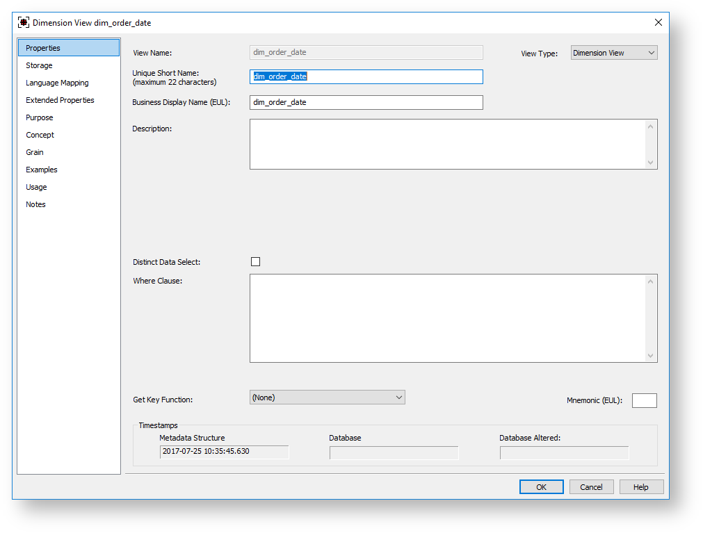Open the Language Mapping page
The image size is (703, 533).
pos(57,83)
